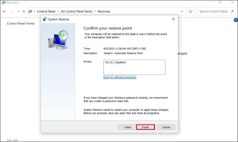Image resolution: width=238 pixels, height=142 pixels.
Task: Navigate forward in Recovery window
Action: pos(12,11)
